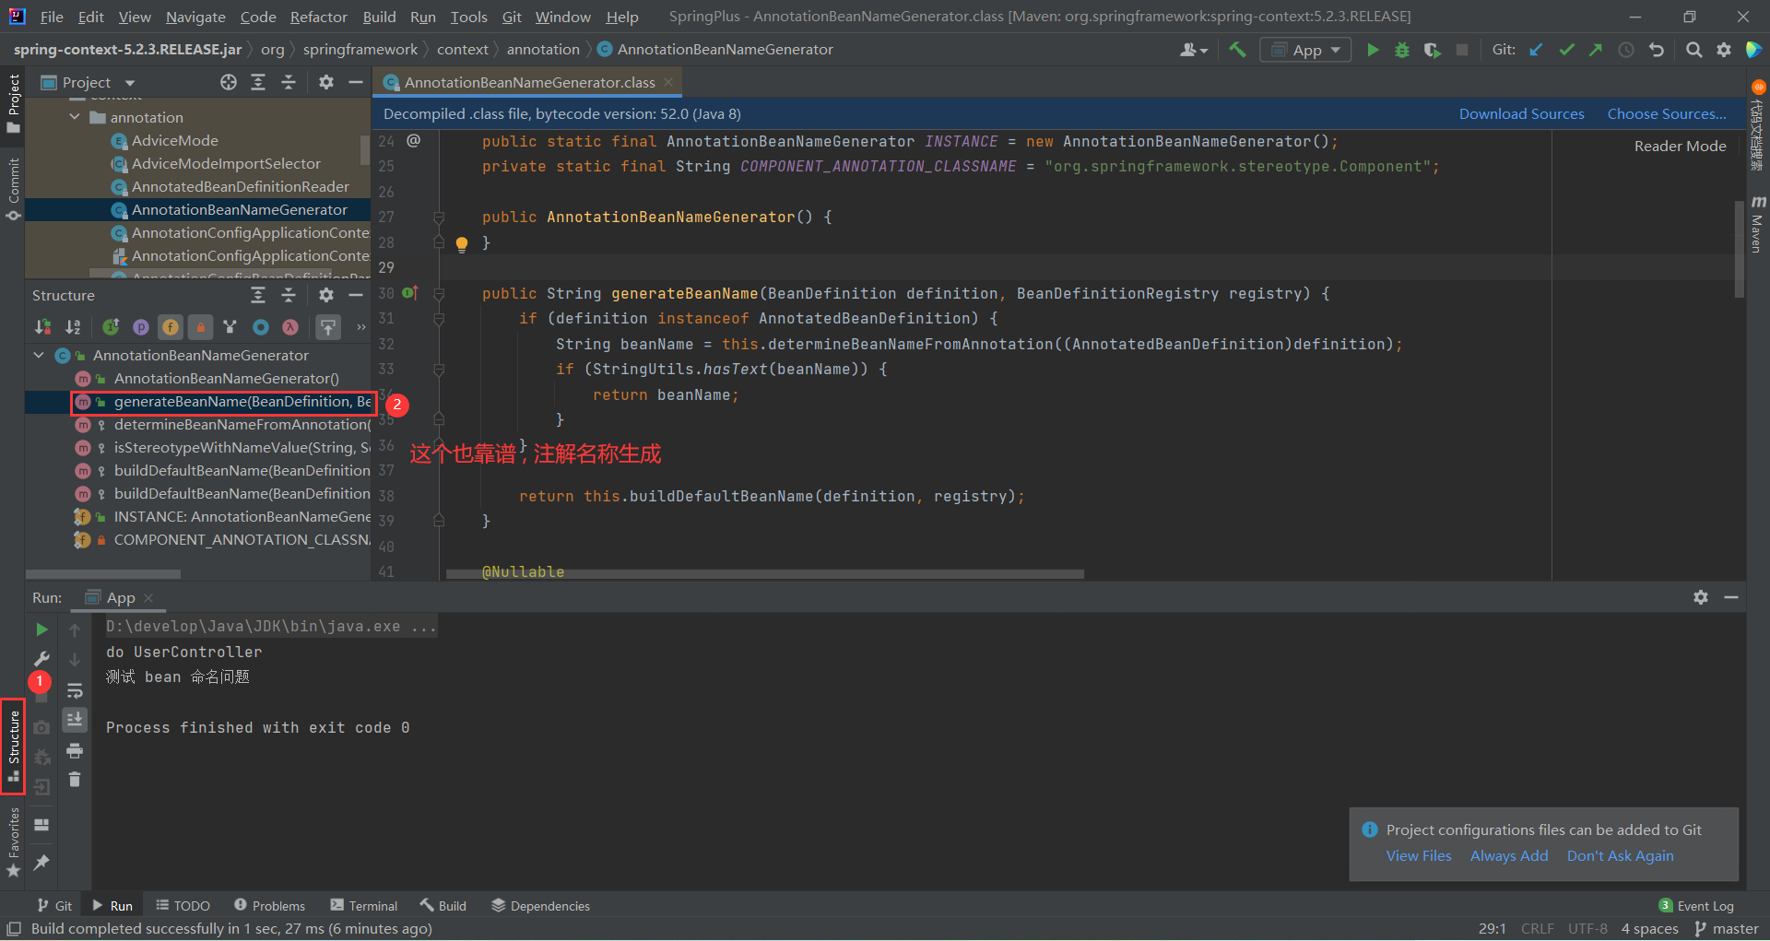The width and height of the screenshot is (1770, 941).
Task: Click the locate target icon in Project panel
Action: (229, 82)
